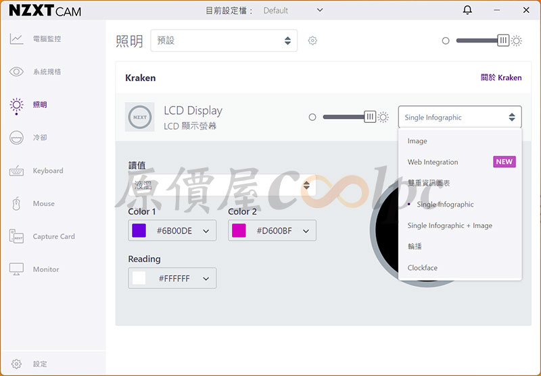Screen dimensions: 541x376
Task: Pick Single Infographic + Image option
Action: click(x=450, y=225)
